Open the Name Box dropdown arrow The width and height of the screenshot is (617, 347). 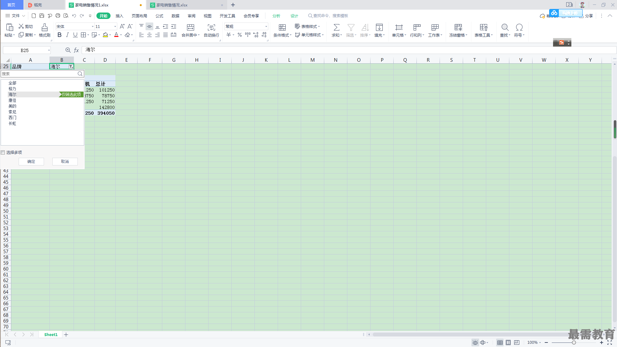pyautogui.click(x=49, y=50)
